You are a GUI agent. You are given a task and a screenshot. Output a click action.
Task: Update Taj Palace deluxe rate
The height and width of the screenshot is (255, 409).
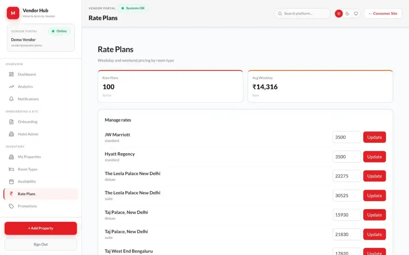374,215
